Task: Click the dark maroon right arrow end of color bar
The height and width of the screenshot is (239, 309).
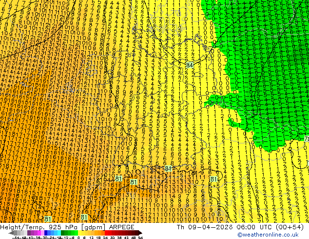Action: click(140, 233)
